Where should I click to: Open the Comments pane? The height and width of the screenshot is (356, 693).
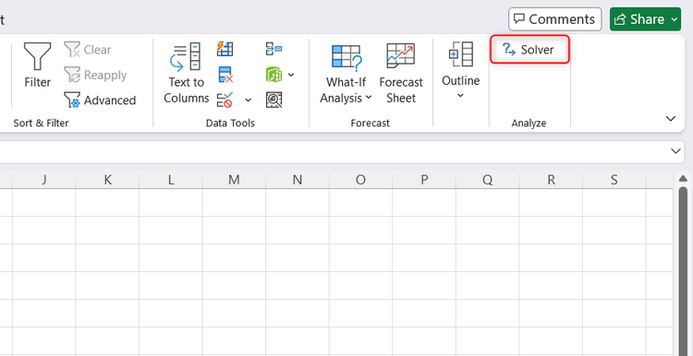click(555, 19)
